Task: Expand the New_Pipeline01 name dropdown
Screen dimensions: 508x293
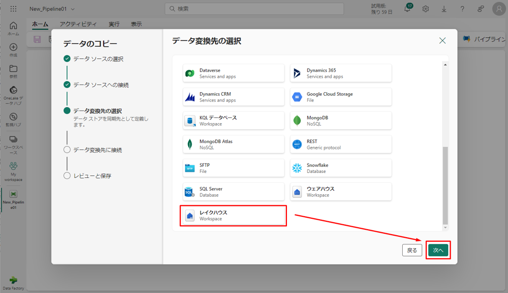Action: 73,9
